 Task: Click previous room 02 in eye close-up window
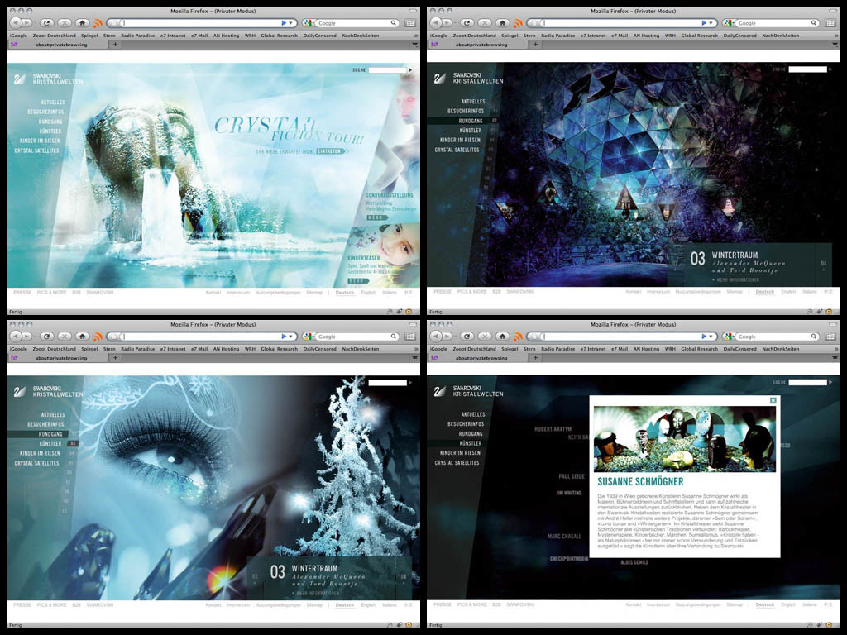[255, 576]
